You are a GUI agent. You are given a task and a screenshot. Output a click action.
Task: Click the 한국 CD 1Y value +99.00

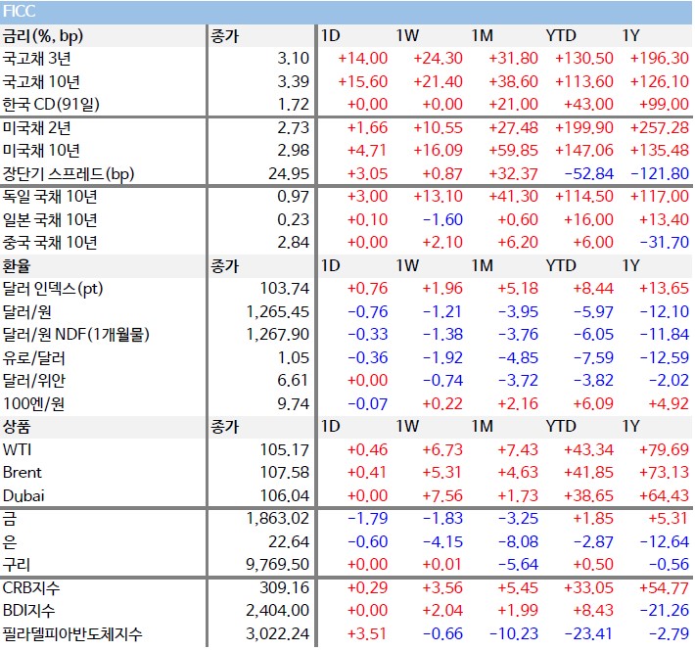pos(664,104)
